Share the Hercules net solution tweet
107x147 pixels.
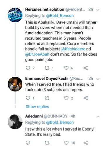86,68
